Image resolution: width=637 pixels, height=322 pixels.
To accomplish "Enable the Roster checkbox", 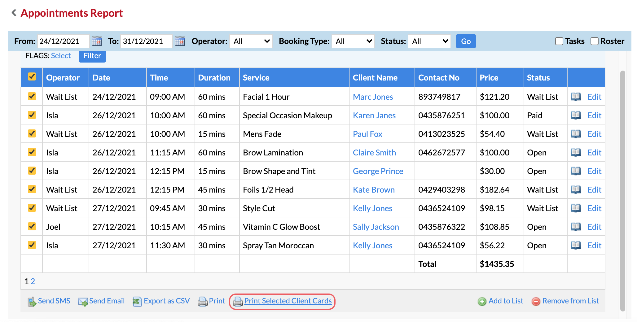I will (x=595, y=41).
